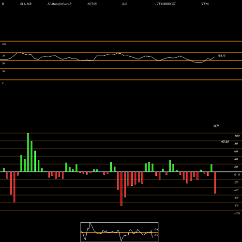Click the longest red MR histogram bar
Image resolution: width=242 pixels, height=242 pixels.
click(x=121, y=189)
